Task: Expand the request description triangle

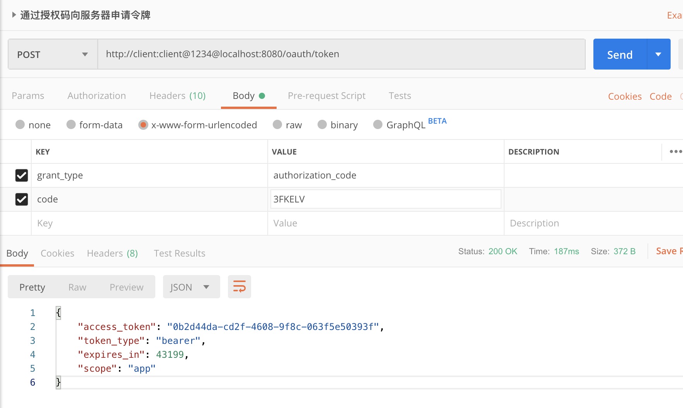Action: pyautogui.click(x=14, y=15)
